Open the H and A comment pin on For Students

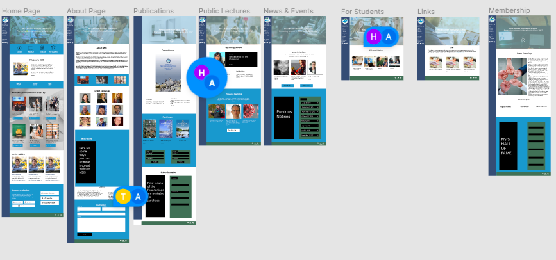pyautogui.click(x=380, y=37)
